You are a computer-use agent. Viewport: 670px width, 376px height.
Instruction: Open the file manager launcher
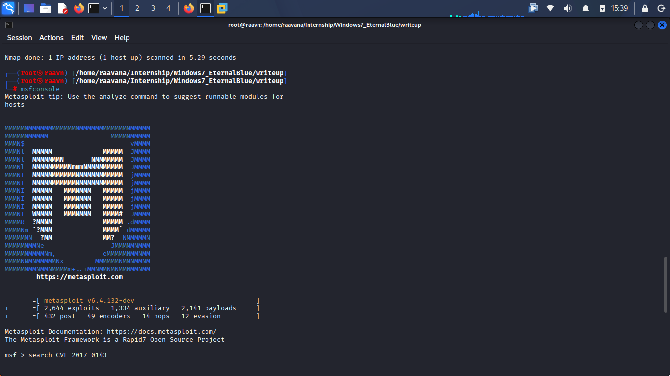(46, 8)
